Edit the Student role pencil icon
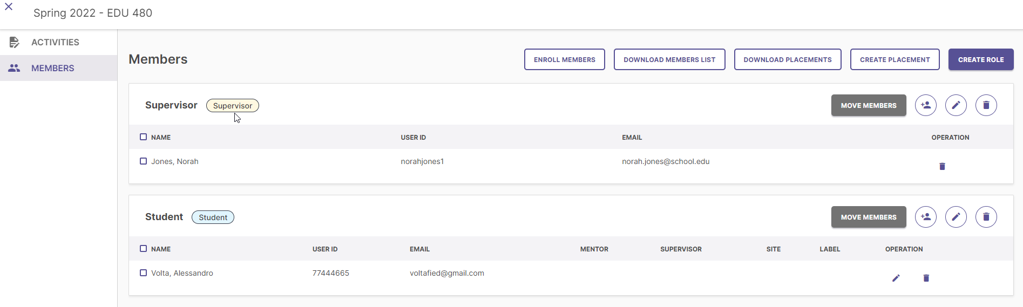Image resolution: width=1023 pixels, height=307 pixels. [x=956, y=217]
